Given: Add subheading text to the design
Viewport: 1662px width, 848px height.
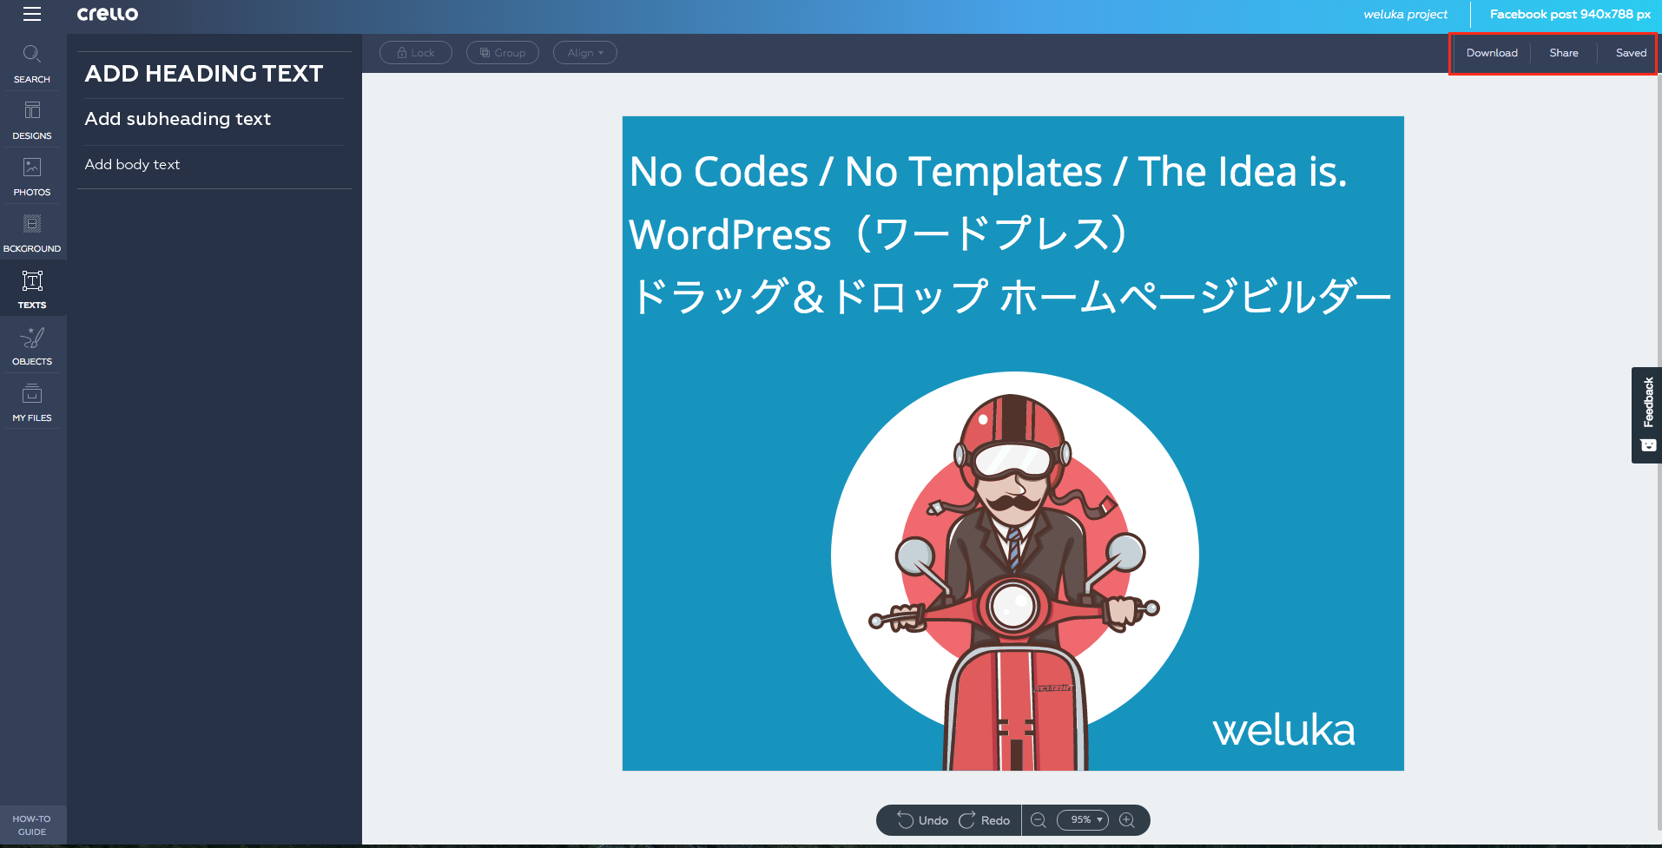Looking at the screenshot, I should coord(178,119).
